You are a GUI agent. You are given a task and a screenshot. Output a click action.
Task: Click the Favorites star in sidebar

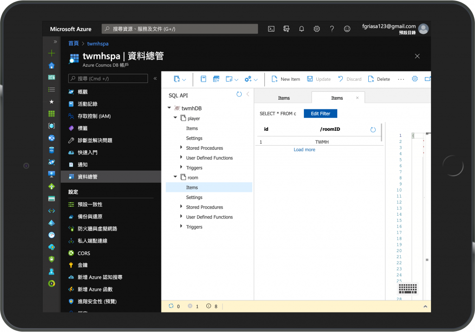tap(51, 102)
